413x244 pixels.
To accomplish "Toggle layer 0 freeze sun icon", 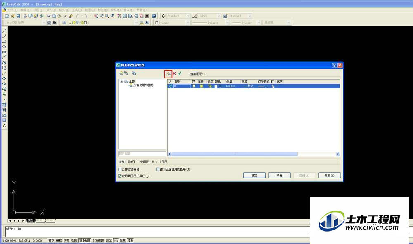I will point(202,86).
